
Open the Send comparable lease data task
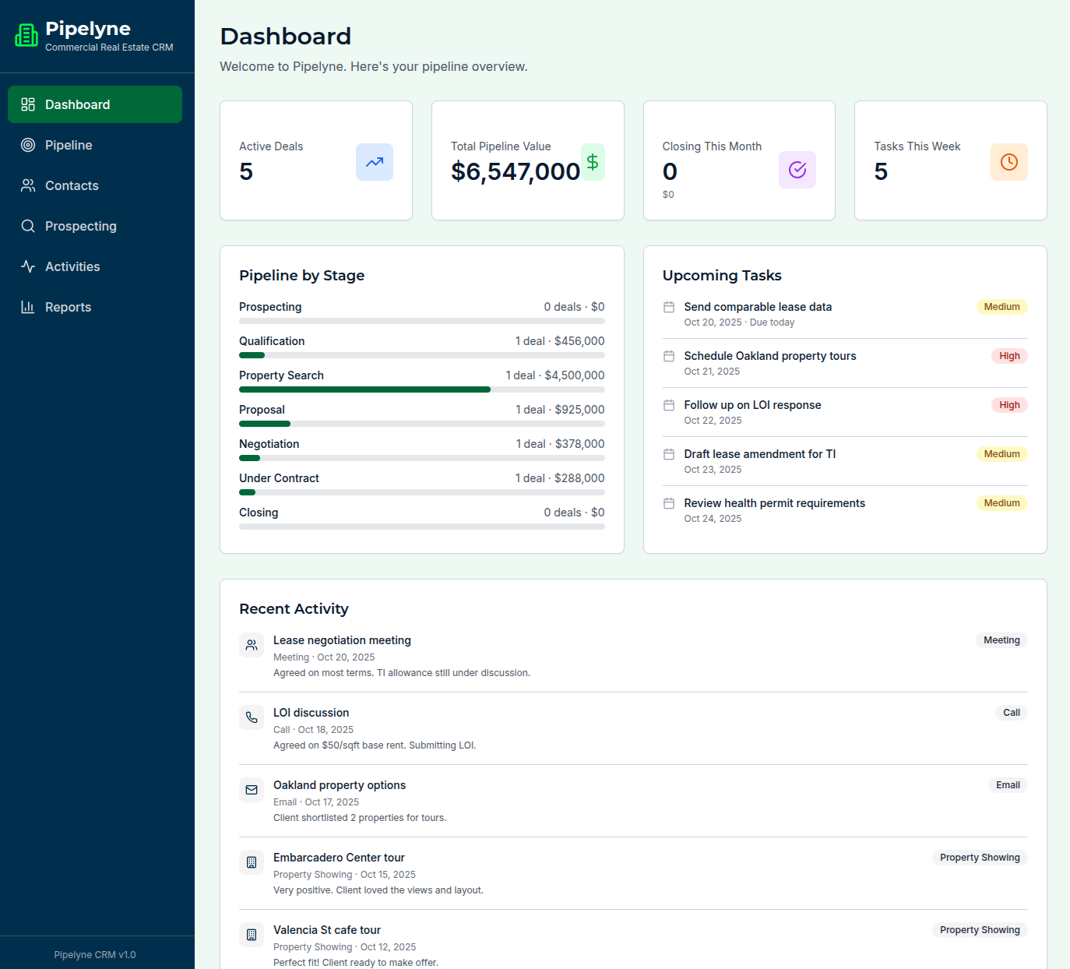758,307
